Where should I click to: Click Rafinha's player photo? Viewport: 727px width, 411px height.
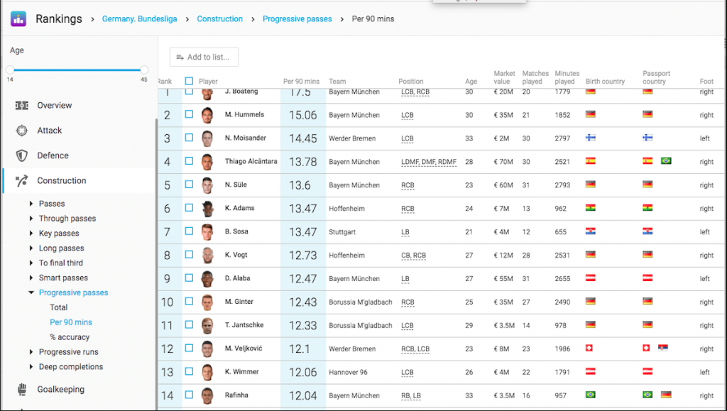click(207, 395)
